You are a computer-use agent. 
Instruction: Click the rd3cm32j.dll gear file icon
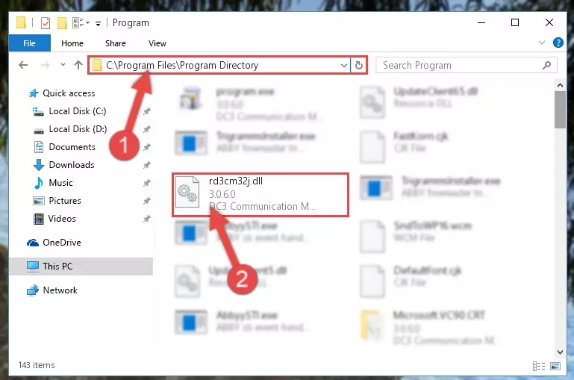click(x=187, y=192)
